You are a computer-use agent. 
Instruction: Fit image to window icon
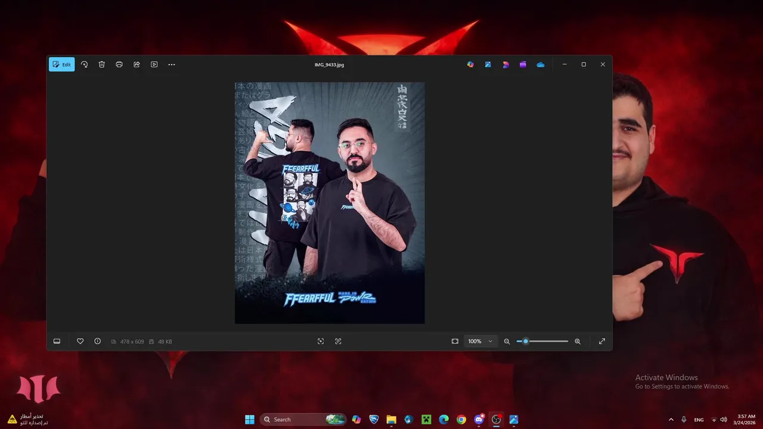[455, 341]
